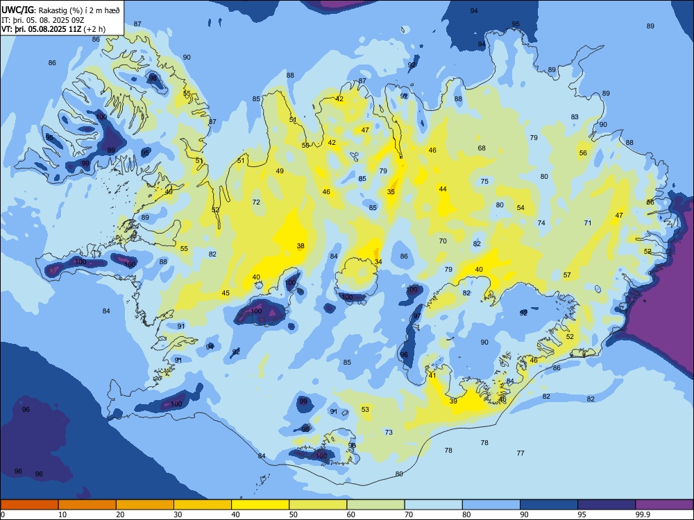
Task: Click the humidity value '35' on the map
Action: [391, 192]
